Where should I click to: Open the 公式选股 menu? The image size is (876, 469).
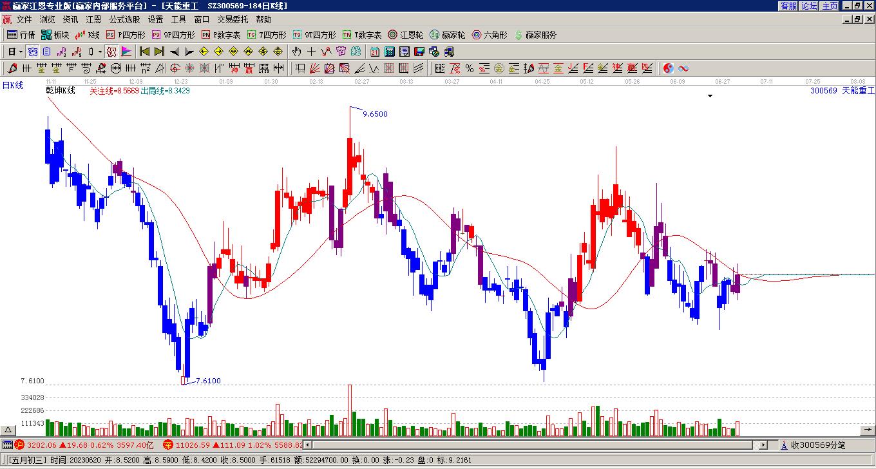124,20
